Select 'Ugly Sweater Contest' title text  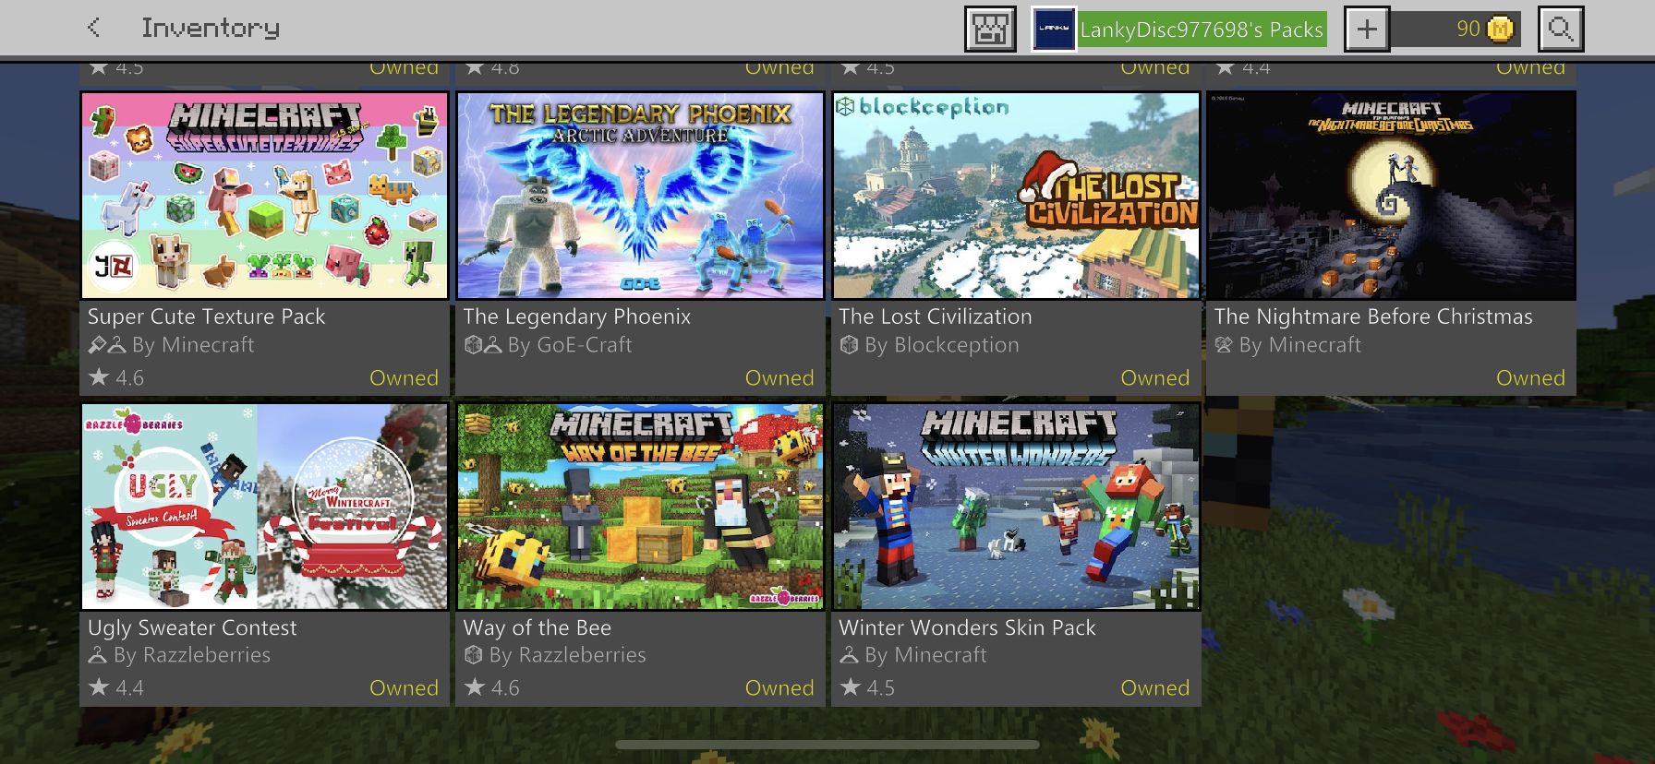pyautogui.click(x=192, y=627)
